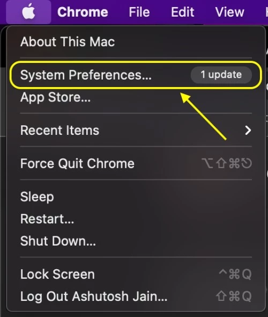The width and height of the screenshot is (268, 317).
Task: Click the Lock Screen ⌃⌘Q shortcut hint
Action: point(235,274)
